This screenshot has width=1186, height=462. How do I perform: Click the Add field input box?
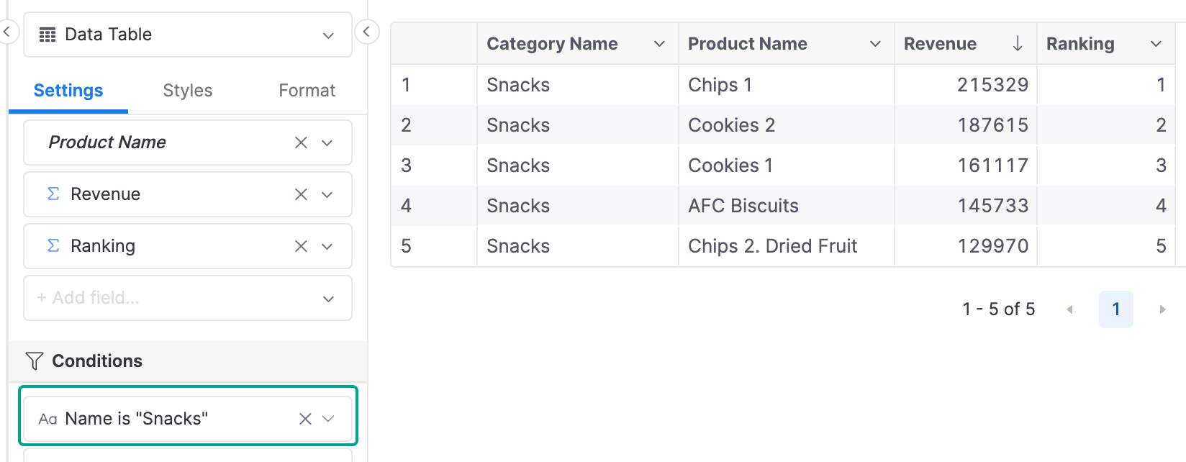pyautogui.click(x=188, y=298)
